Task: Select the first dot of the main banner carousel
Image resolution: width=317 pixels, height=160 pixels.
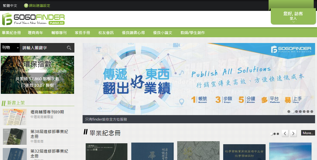Action: pyautogui.click(x=289, y=112)
